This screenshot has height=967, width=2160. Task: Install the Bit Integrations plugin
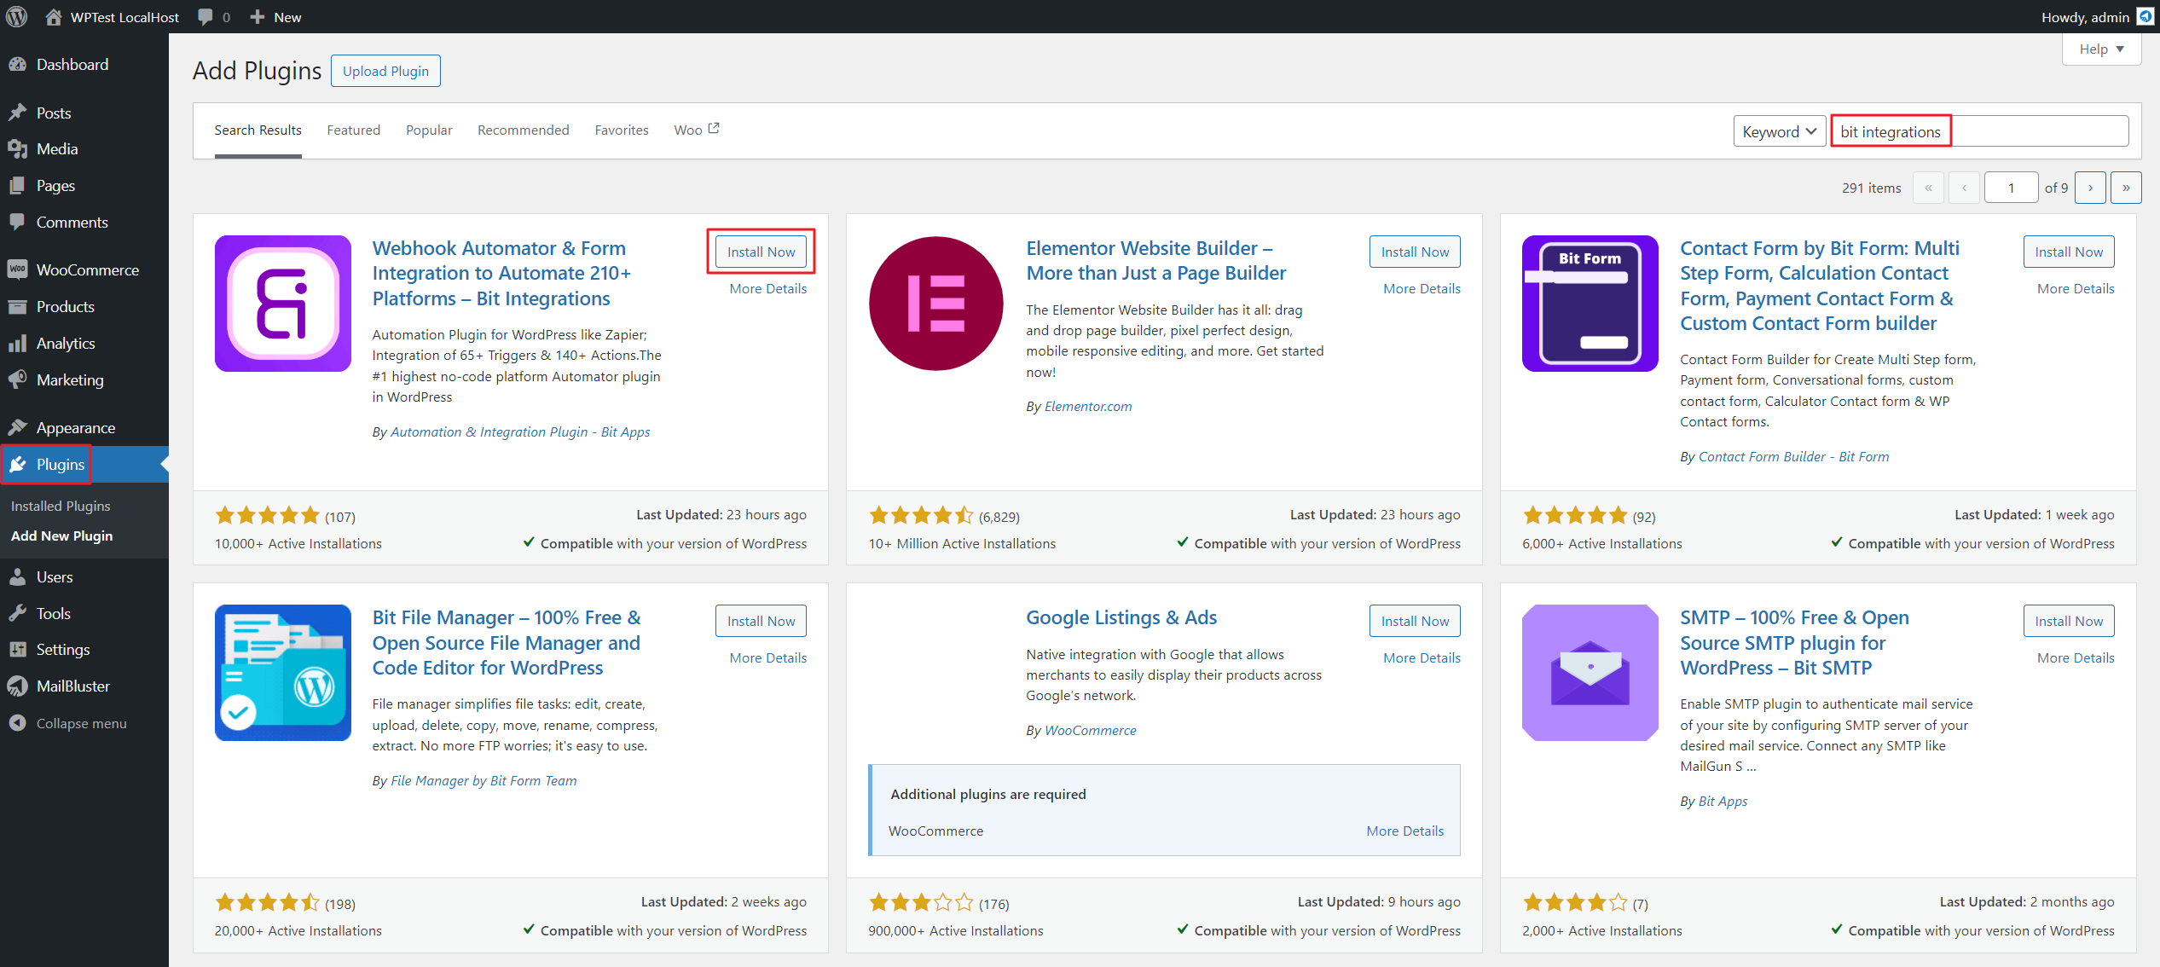pos(760,251)
